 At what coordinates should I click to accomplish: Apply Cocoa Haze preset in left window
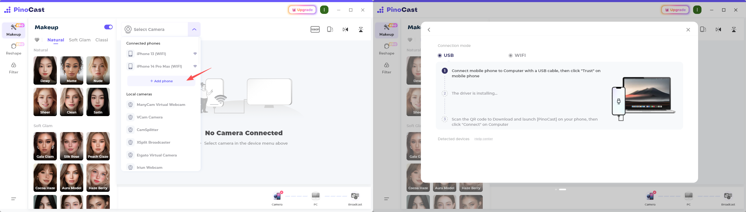click(x=45, y=177)
